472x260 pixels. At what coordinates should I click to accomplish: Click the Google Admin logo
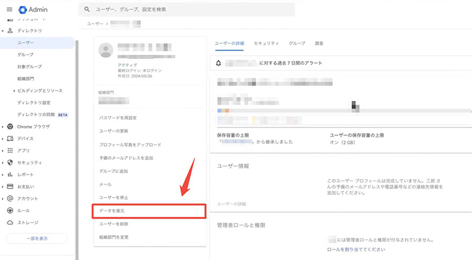[x=32, y=10]
